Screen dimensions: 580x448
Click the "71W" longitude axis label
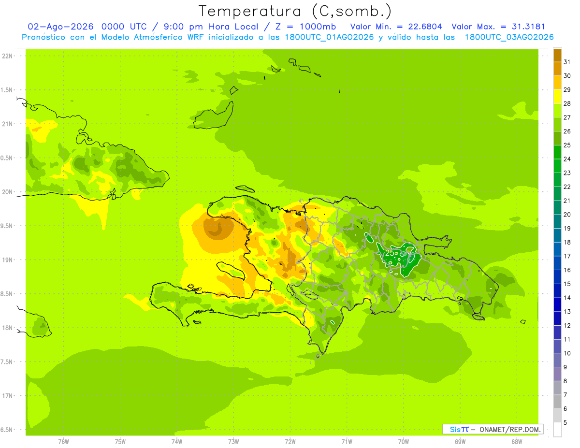347,442
